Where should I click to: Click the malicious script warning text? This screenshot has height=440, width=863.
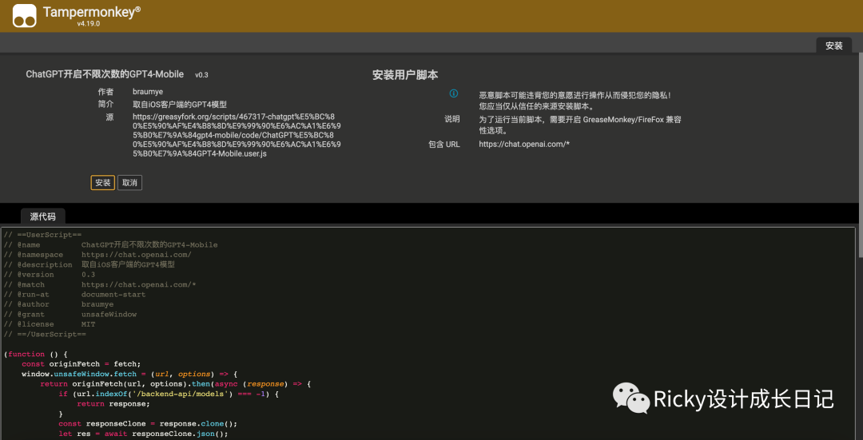575,101
